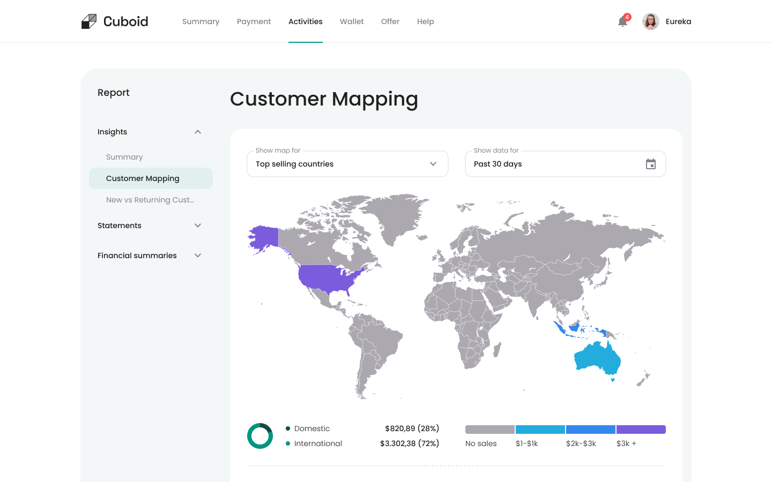Select the International legend dot
The width and height of the screenshot is (772, 482).
pos(288,443)
